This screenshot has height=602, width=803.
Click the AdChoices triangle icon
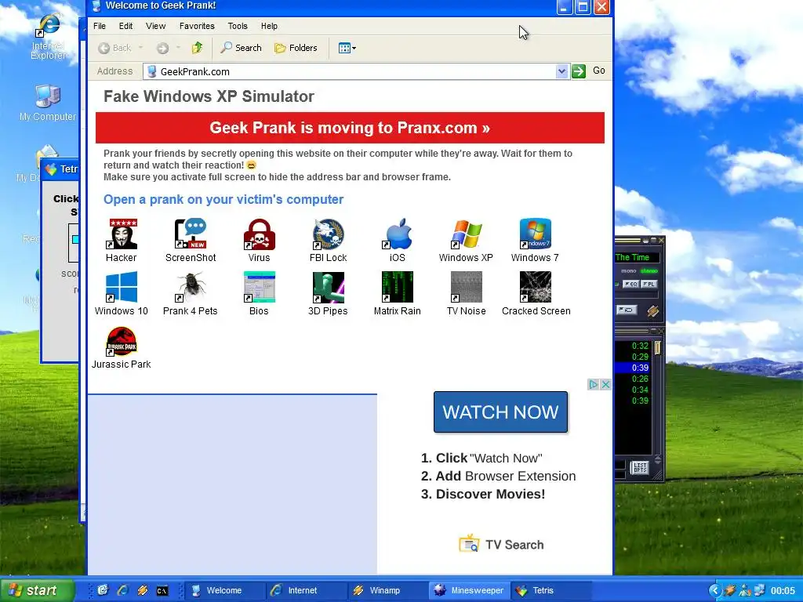(594, 384)
